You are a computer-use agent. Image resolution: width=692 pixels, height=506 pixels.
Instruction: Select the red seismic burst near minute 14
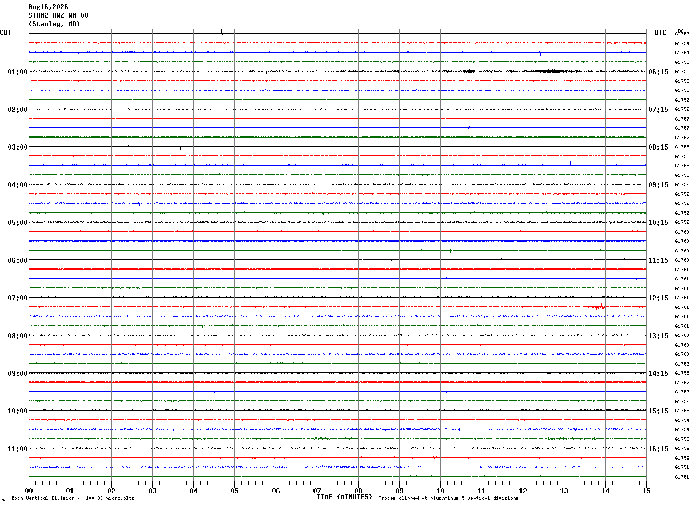coord(599,306)
